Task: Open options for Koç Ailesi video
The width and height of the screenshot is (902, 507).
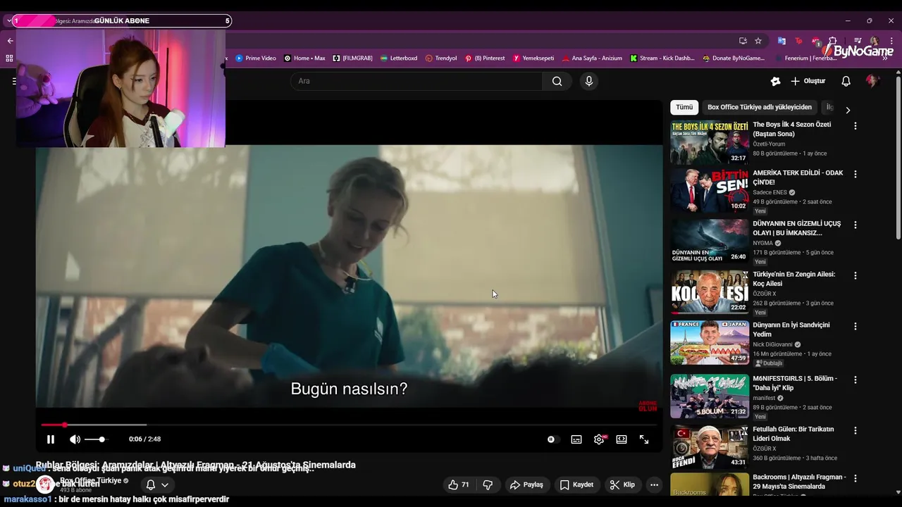Action: click(x=855, y=275)
